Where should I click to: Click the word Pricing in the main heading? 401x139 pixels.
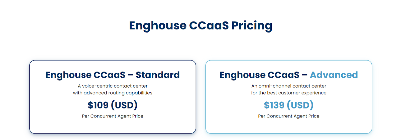point(252,25)
